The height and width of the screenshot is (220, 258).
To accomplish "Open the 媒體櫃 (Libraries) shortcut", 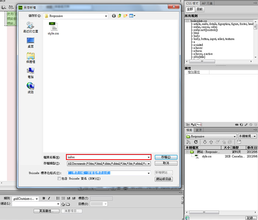I will [31, 58].
